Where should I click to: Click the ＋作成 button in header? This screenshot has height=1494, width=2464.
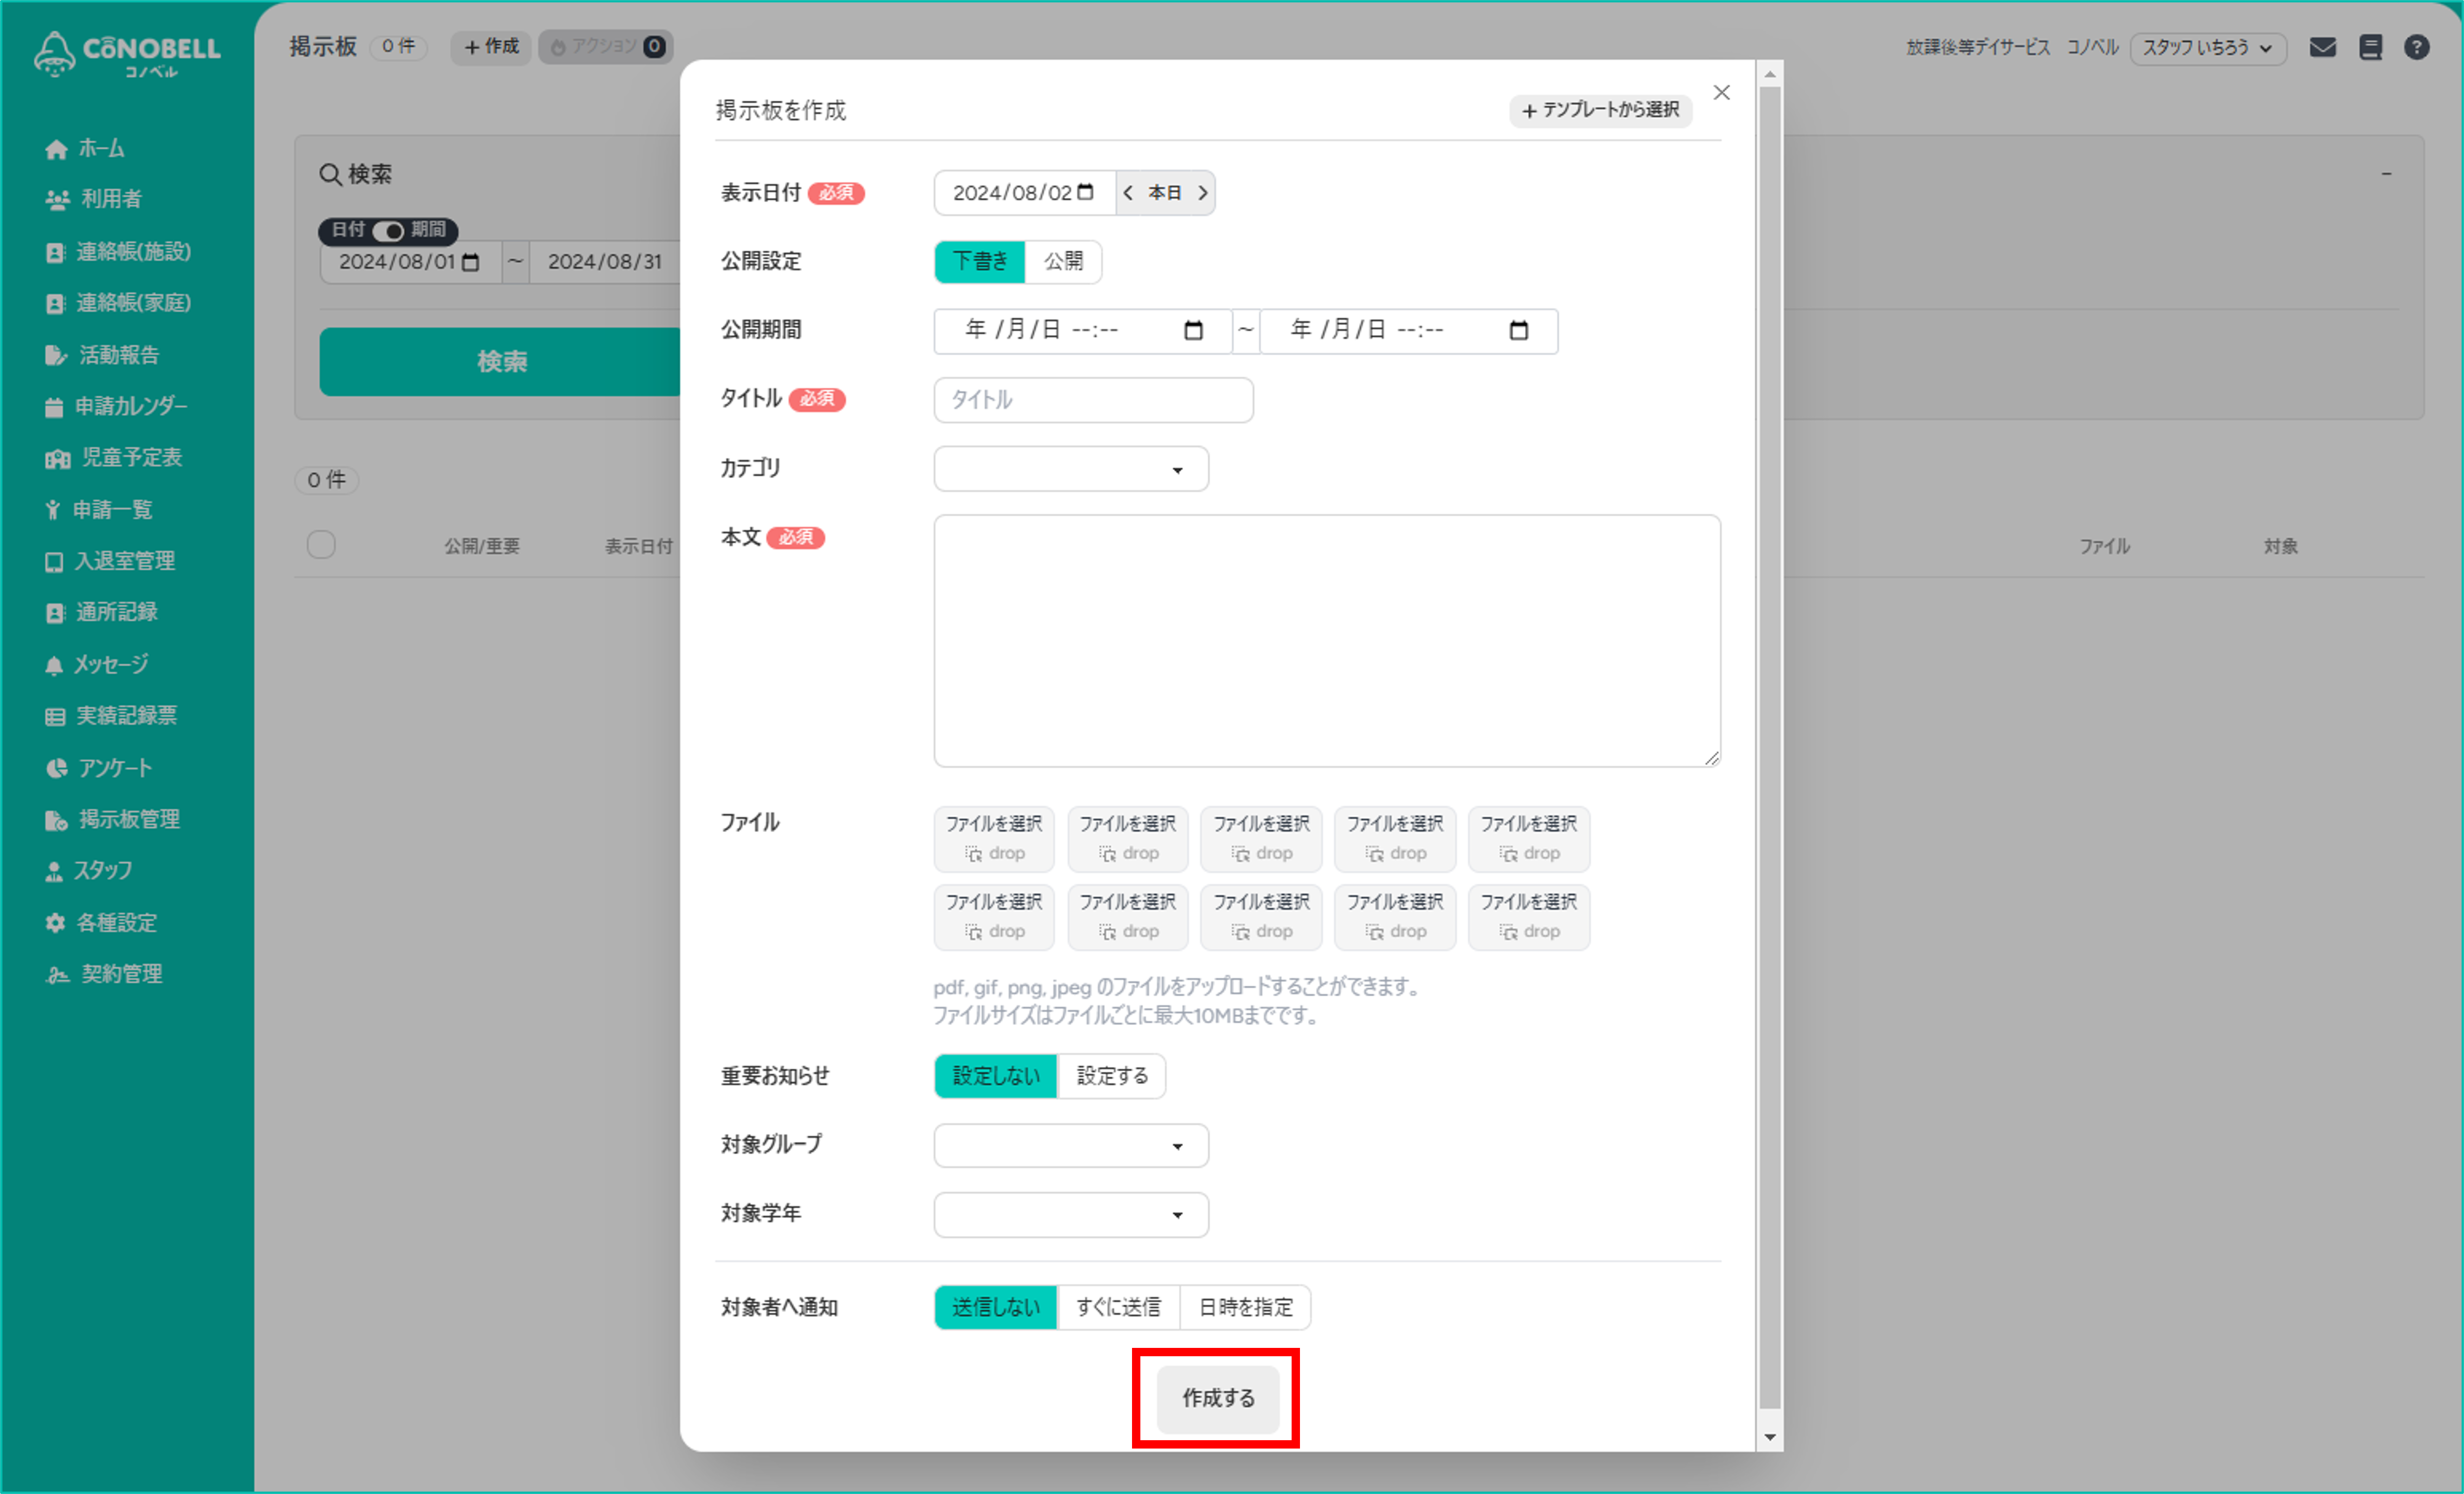(x=491, y=46)
